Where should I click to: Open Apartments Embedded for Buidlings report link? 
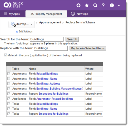[x=53, y=94]
